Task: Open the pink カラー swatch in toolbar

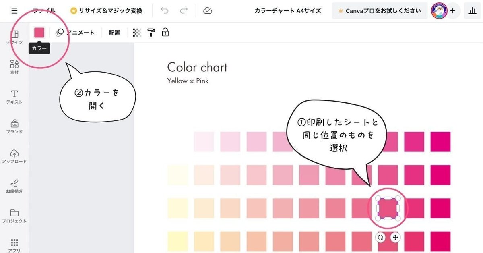Action: pos(39,33)
